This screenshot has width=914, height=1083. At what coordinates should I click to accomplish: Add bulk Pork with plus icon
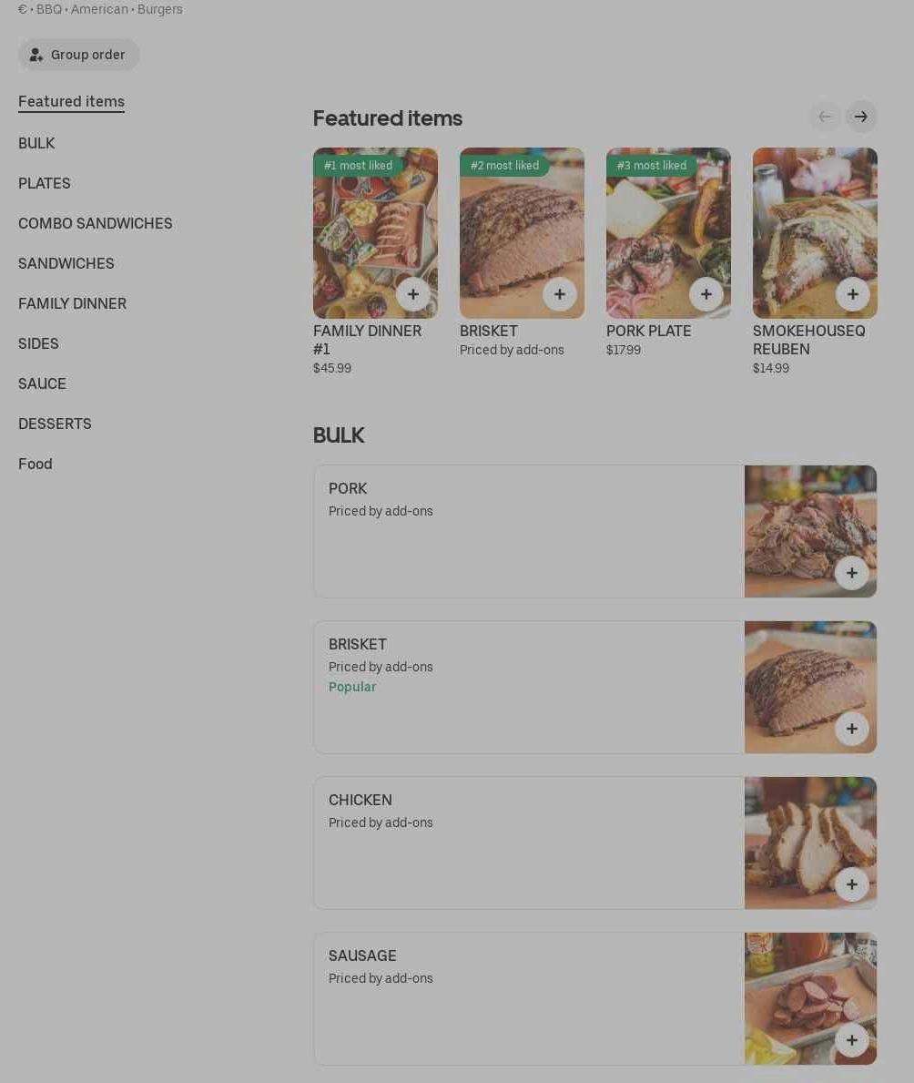point(852,573)
